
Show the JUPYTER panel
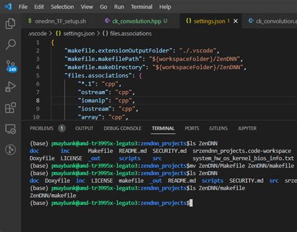point(247,128)
